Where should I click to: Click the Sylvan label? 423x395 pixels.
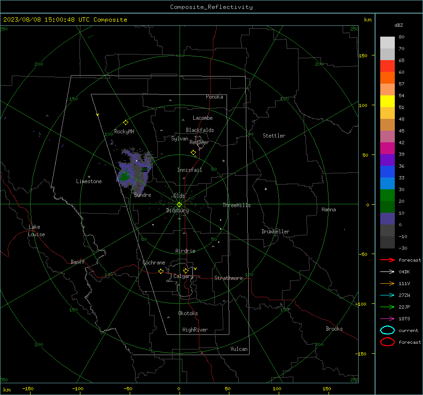pyautogui.click(x=180, y=139)
